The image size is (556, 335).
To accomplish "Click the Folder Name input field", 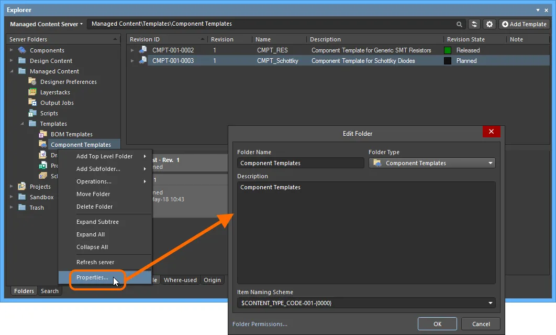I will tap(301, 163).
